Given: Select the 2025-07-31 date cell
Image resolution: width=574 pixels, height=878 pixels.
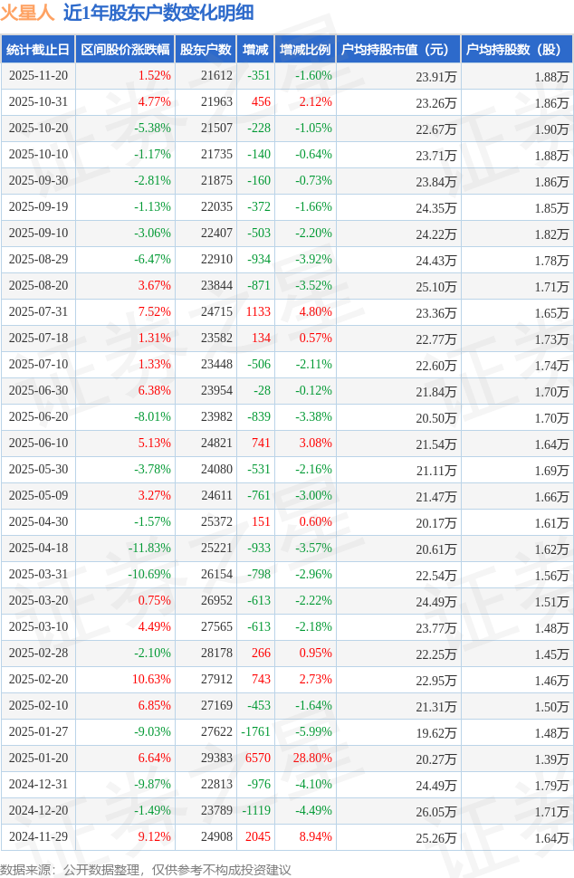Looking at the screenshot, I should 38,312.
